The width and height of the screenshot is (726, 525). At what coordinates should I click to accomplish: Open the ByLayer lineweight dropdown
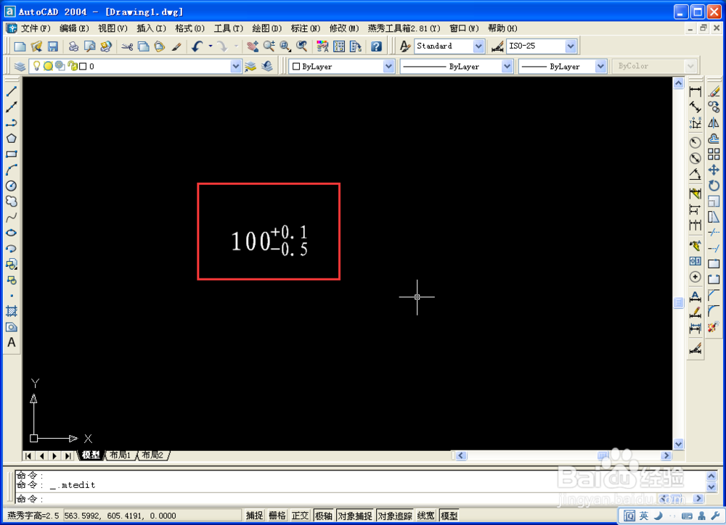600,67
